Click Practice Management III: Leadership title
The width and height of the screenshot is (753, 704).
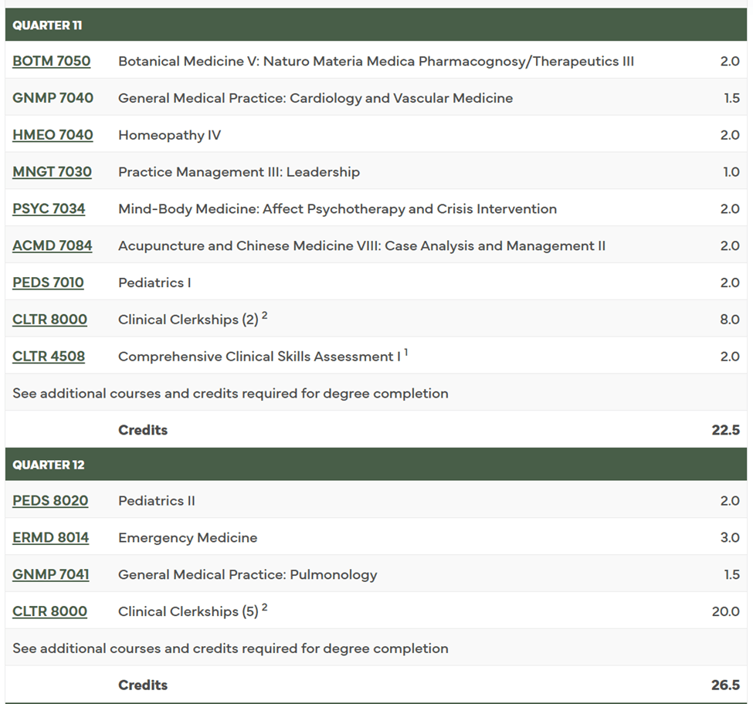[239, 172]
